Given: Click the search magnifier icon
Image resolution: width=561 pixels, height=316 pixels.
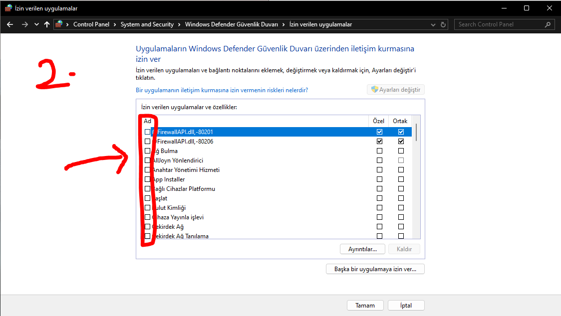Looking at the screenshot, I should (548, 24).
